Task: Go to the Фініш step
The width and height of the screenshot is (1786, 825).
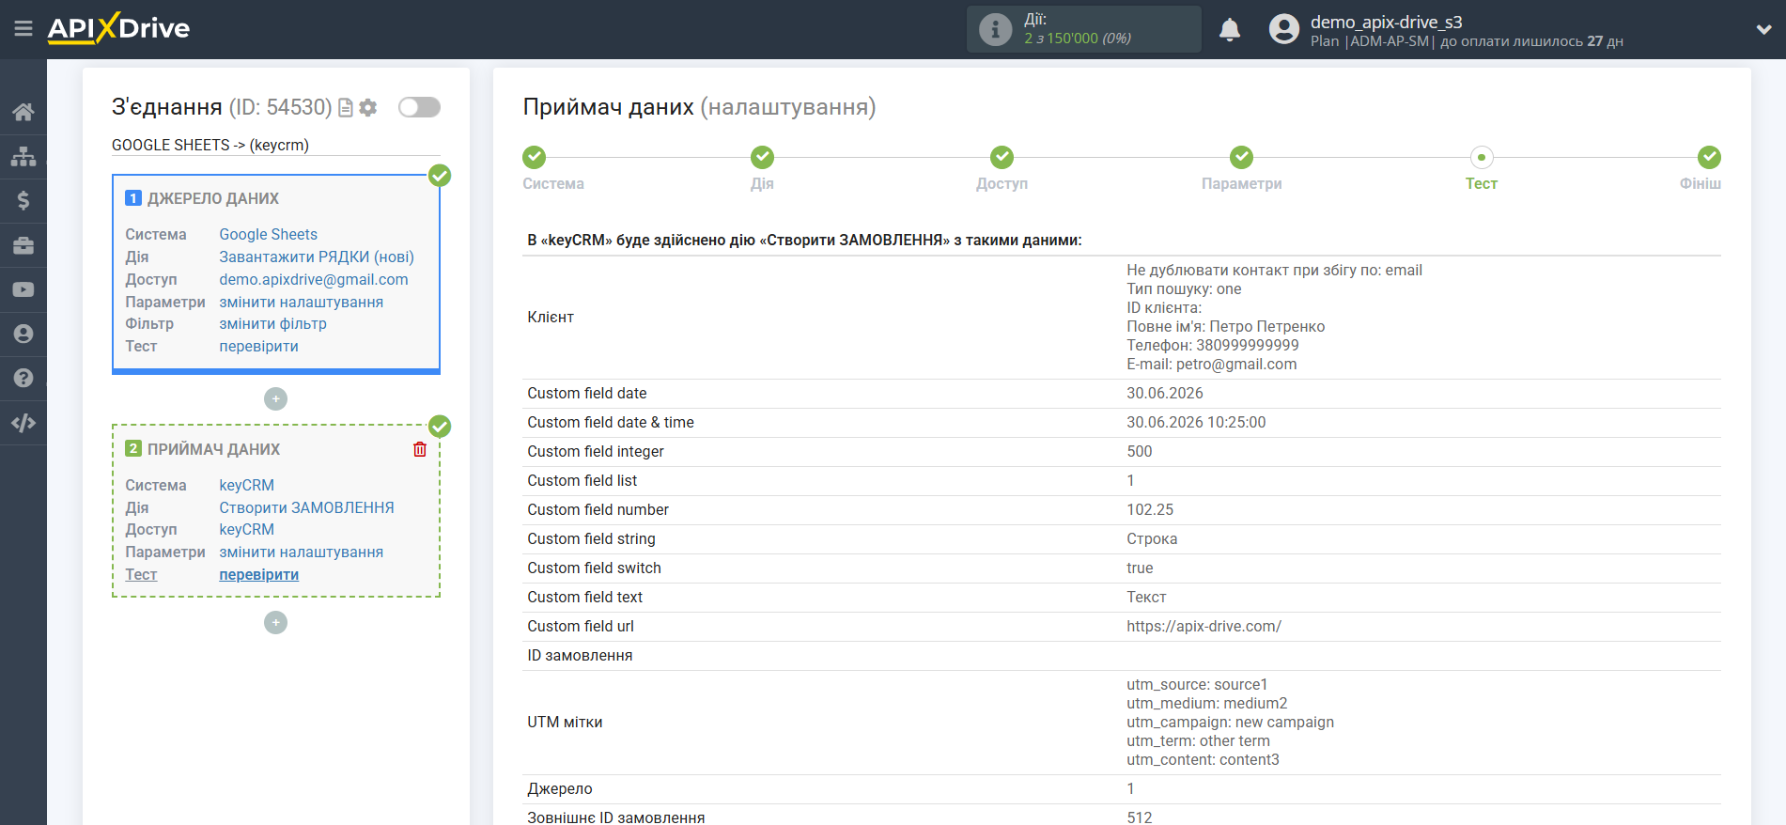Action: pyautogui.click(x=1709, y=157)
